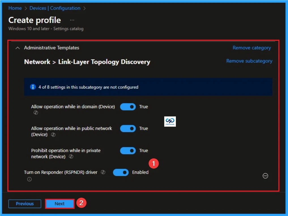
Task: Open the learn-more icon beside private network setting
Action: click(x=71, y=156)
